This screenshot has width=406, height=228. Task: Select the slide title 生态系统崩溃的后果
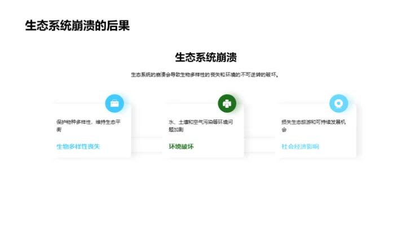pyautogui.click(x=77, y=25)
